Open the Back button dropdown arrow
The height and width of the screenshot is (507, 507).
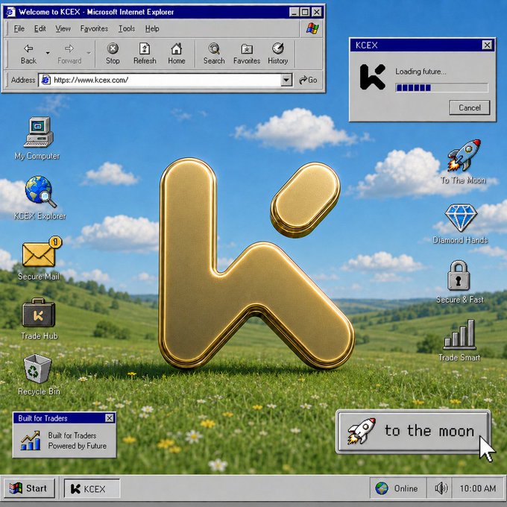[x=48, y=53]
